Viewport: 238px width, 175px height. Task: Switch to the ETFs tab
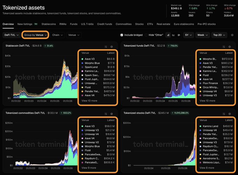point(150,24)
